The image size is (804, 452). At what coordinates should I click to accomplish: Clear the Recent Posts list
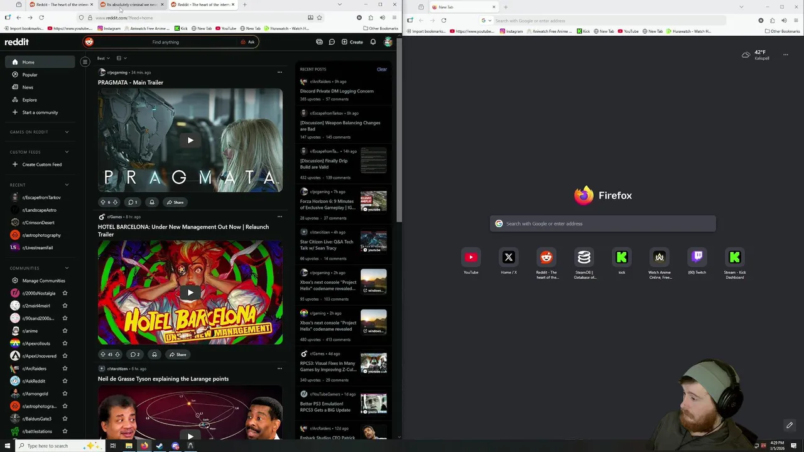click(x=382, y=69)
